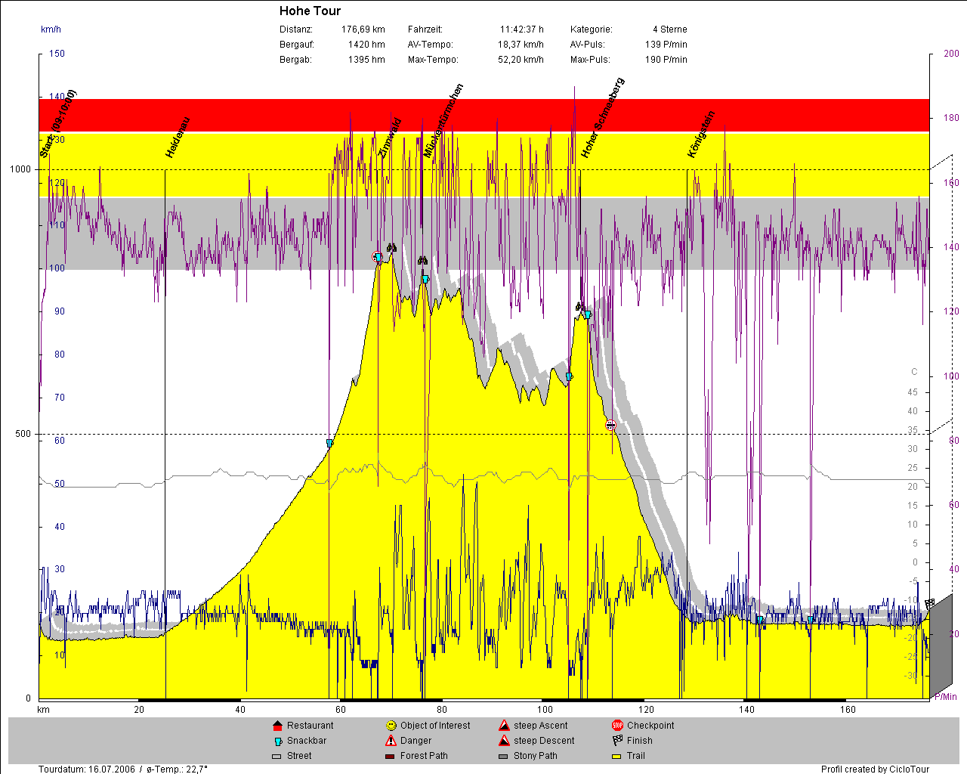
Task: Select the Heidenau waypoint label
Action: click(x=178, y=138)
